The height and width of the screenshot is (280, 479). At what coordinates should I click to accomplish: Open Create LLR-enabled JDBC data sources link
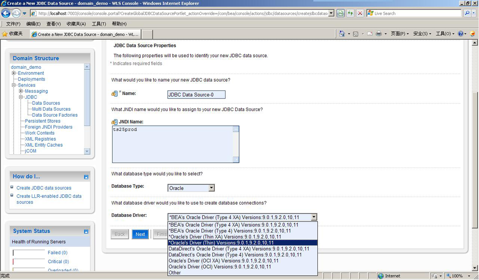[49, 199]
